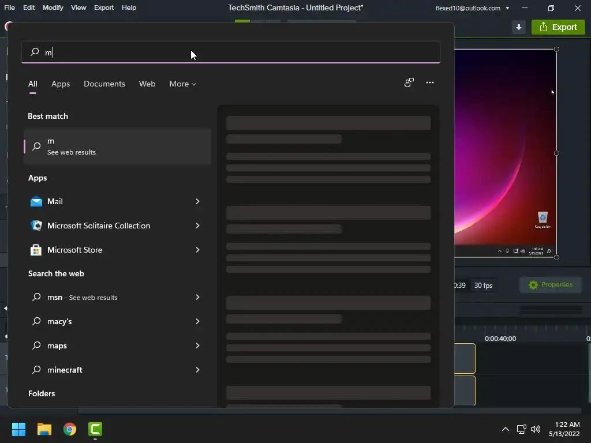This screenshot has width=591, height=443.
Task: Click the 30 fps label in Camtasia
Action: pos(483,286)
